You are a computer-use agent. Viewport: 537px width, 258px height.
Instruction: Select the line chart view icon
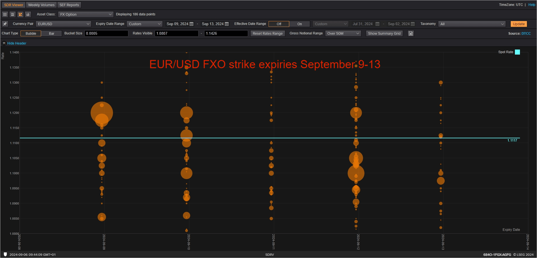tap(13, 14)
